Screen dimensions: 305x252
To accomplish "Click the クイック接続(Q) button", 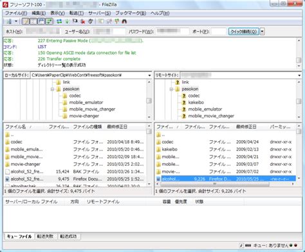I will [244, 32].
